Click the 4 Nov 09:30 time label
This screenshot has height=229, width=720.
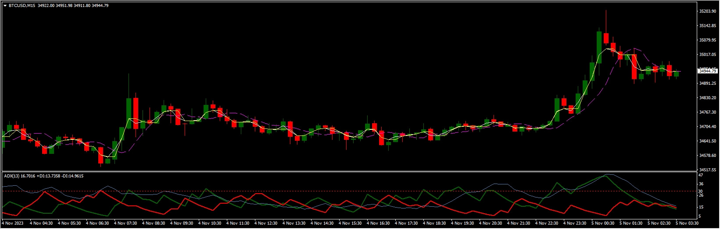182,223
